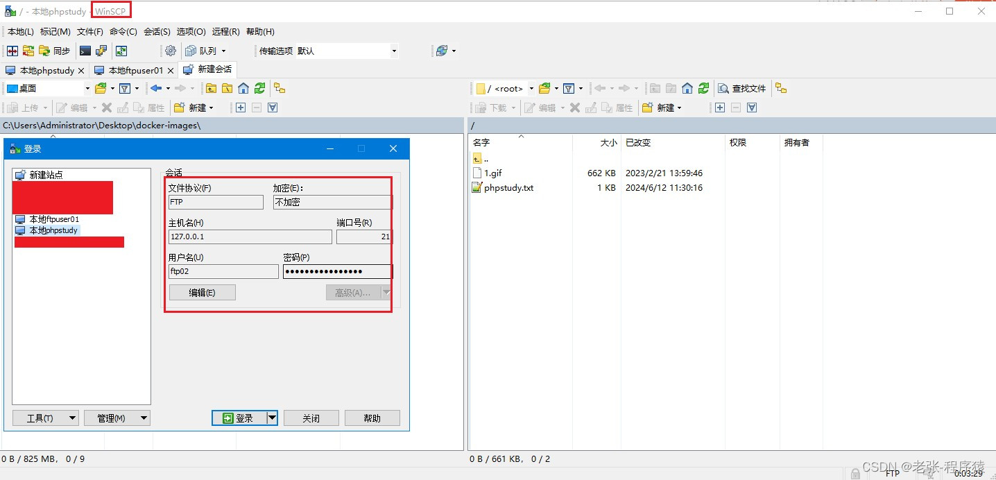This screenshot has width=996, height=480.
Task: Click the local panel filter icon
Action: pyautogui.click(x=125, y=88)
